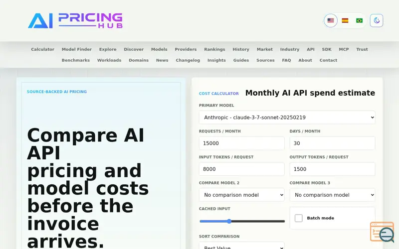The height and width of the screenshot is (249, 399).
Task: Open the Trust nav link
Action: click(x=362, y=49)
